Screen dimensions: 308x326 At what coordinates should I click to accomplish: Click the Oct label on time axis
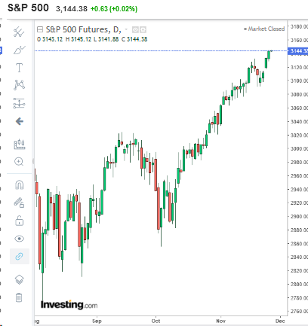tap(156, 321)
